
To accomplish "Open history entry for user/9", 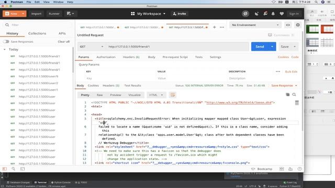I will pyautogui.click(x=38, y=76).
